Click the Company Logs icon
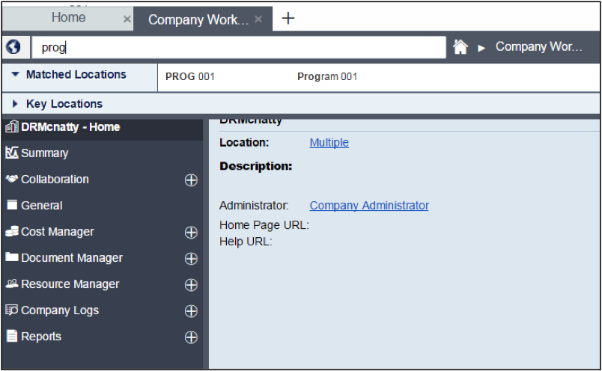Image resolution: width=602 pixels, height=371 pixels. (x=11, y=310)
